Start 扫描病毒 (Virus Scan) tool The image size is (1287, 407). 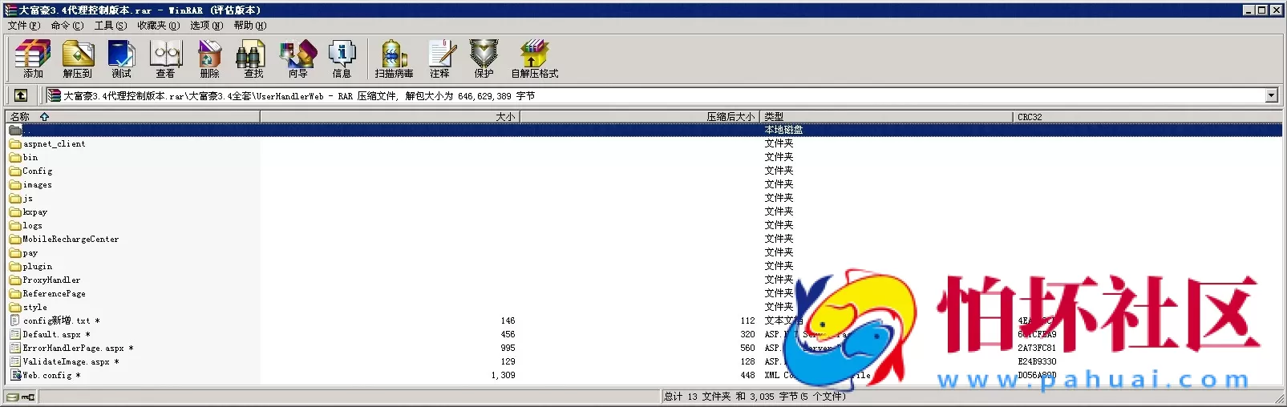click(394, 58)
